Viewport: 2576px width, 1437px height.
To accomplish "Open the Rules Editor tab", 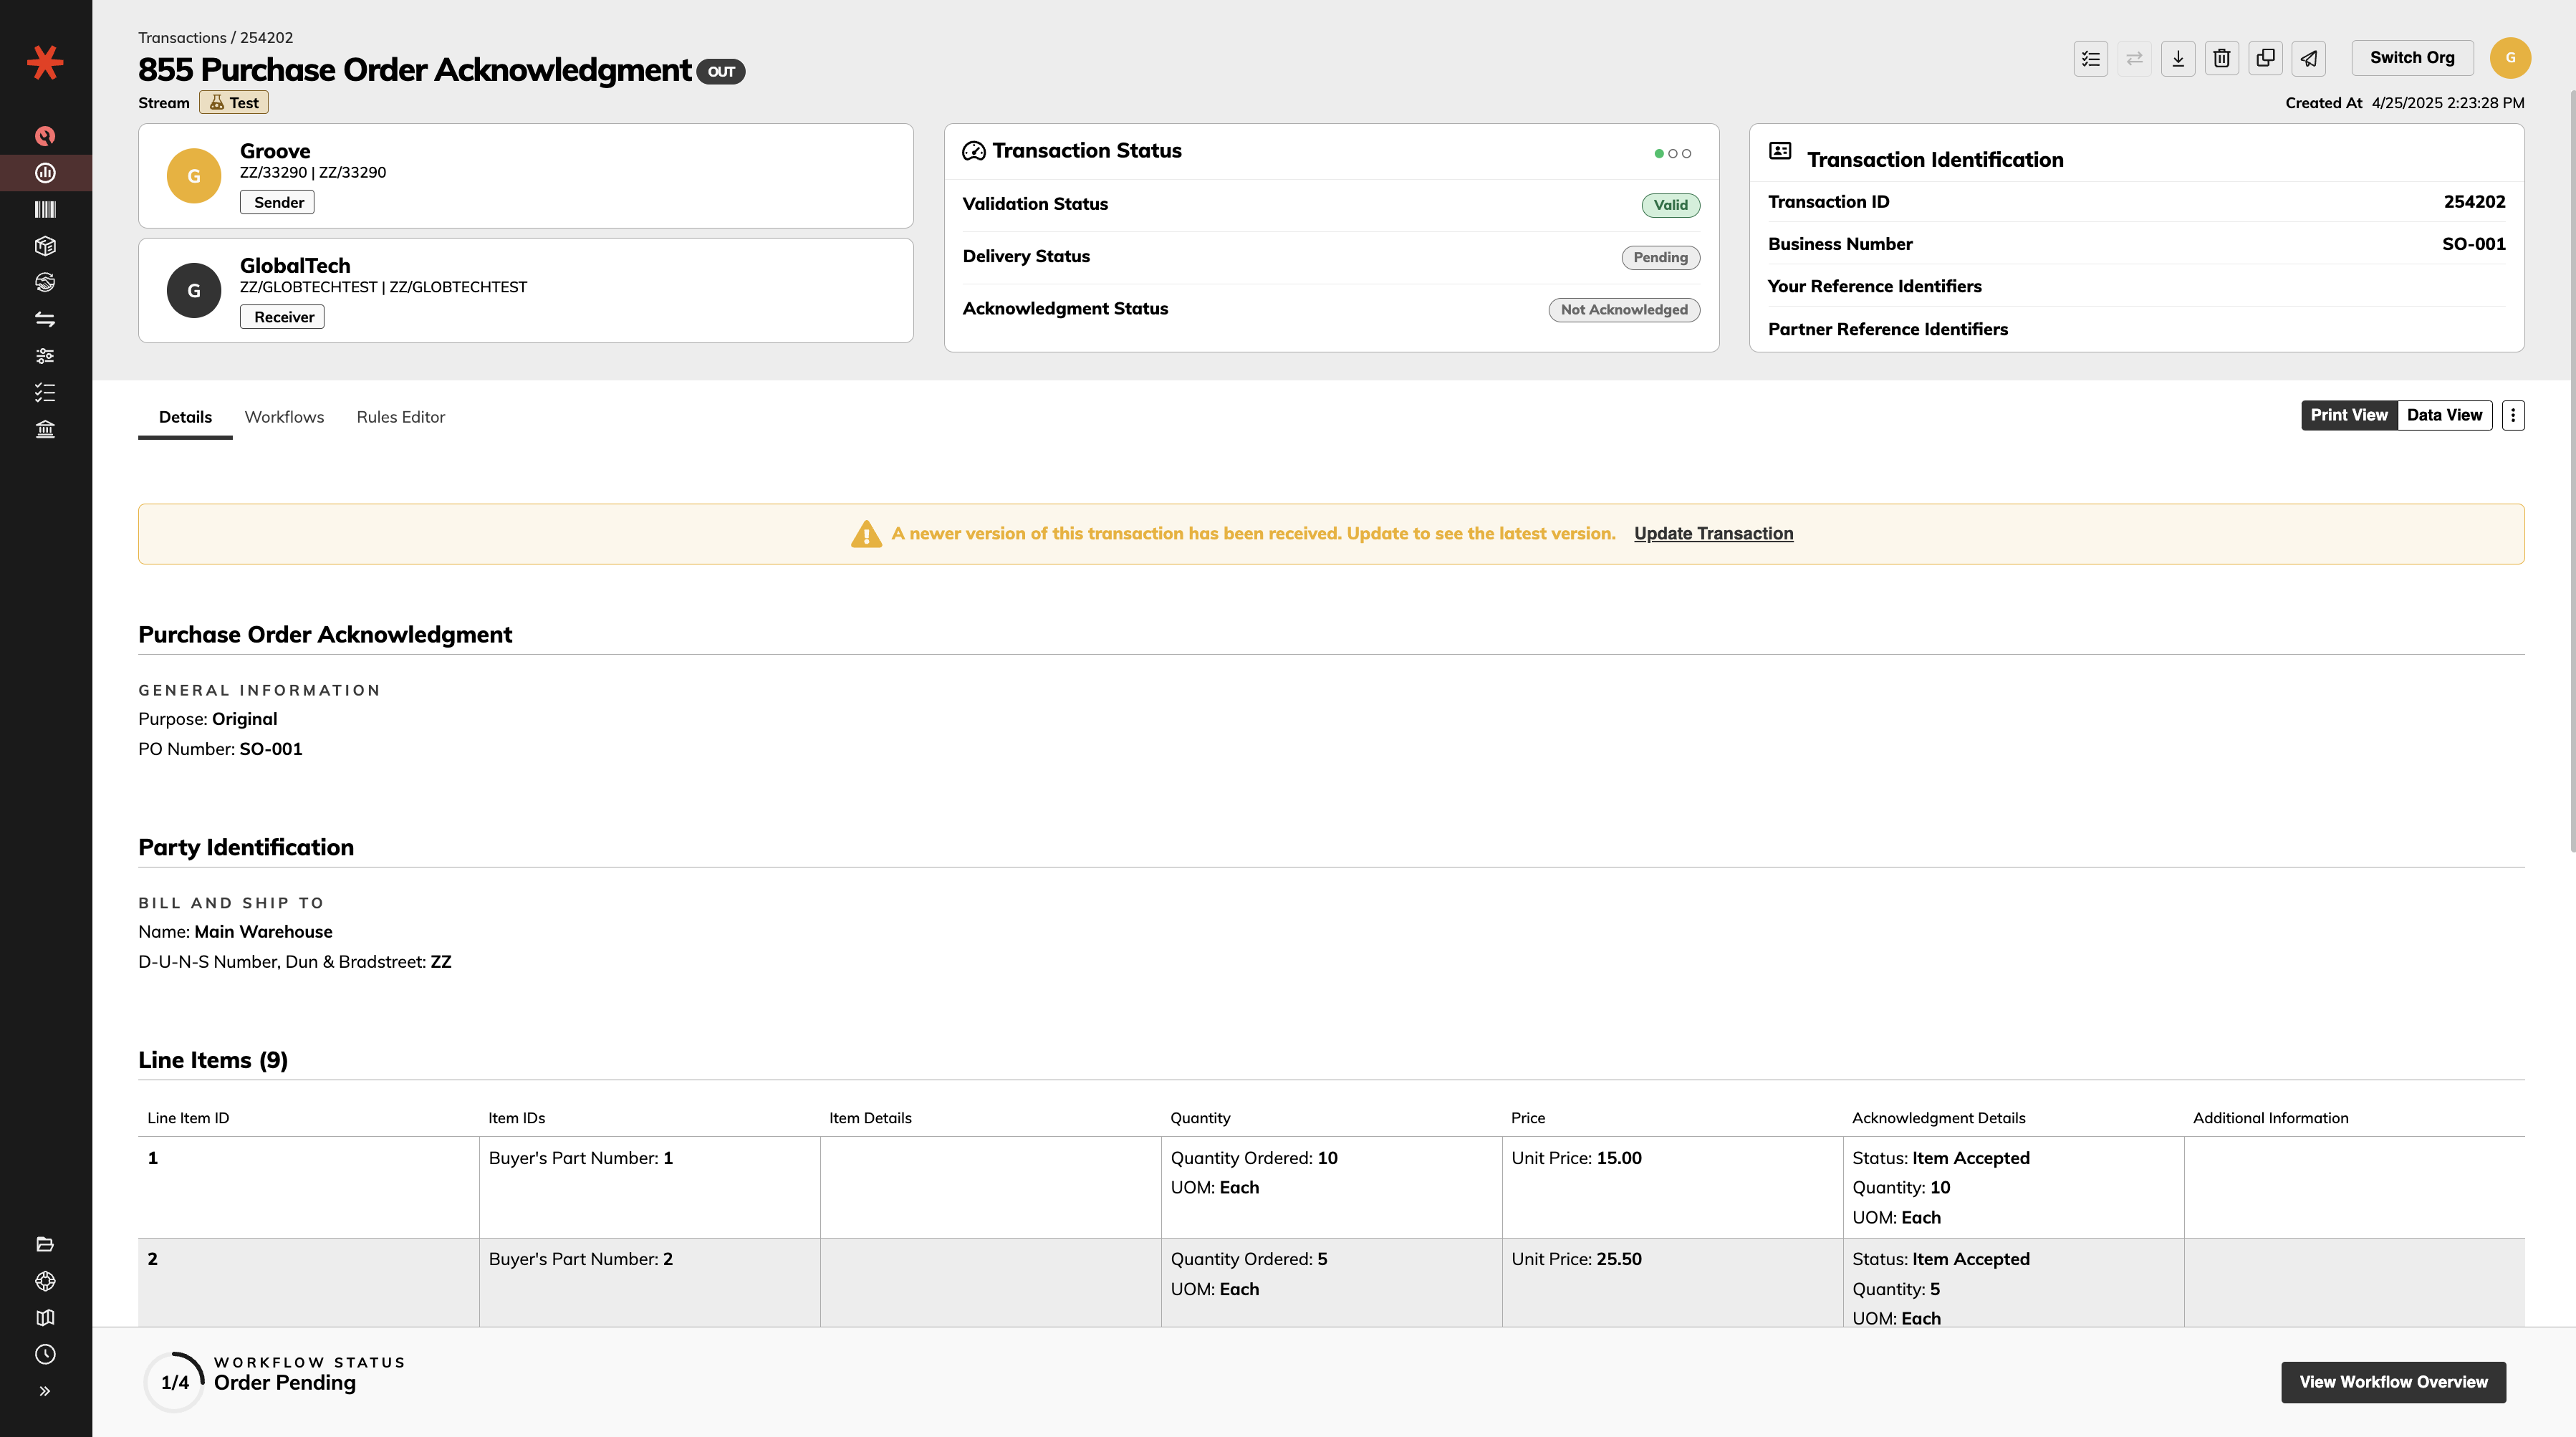I will tap(400, 417).
